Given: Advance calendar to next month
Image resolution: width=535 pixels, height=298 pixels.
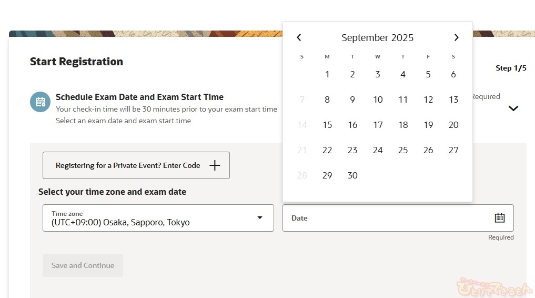Looking at the screenshot, I should click(456, 37).
